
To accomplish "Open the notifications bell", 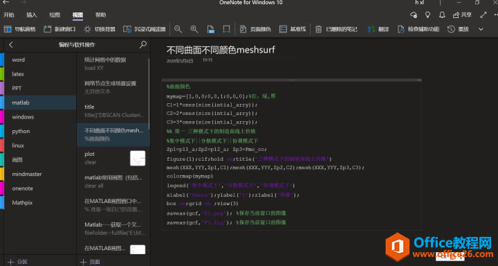I will pos(442,15).
